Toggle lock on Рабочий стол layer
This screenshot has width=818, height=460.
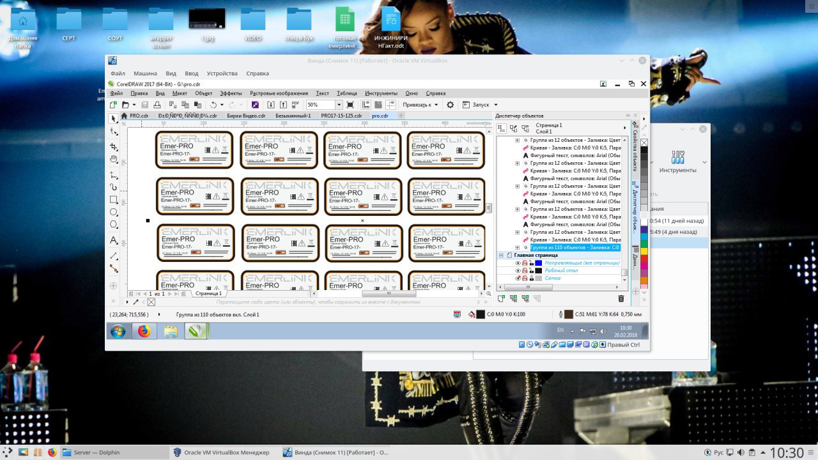531,270
